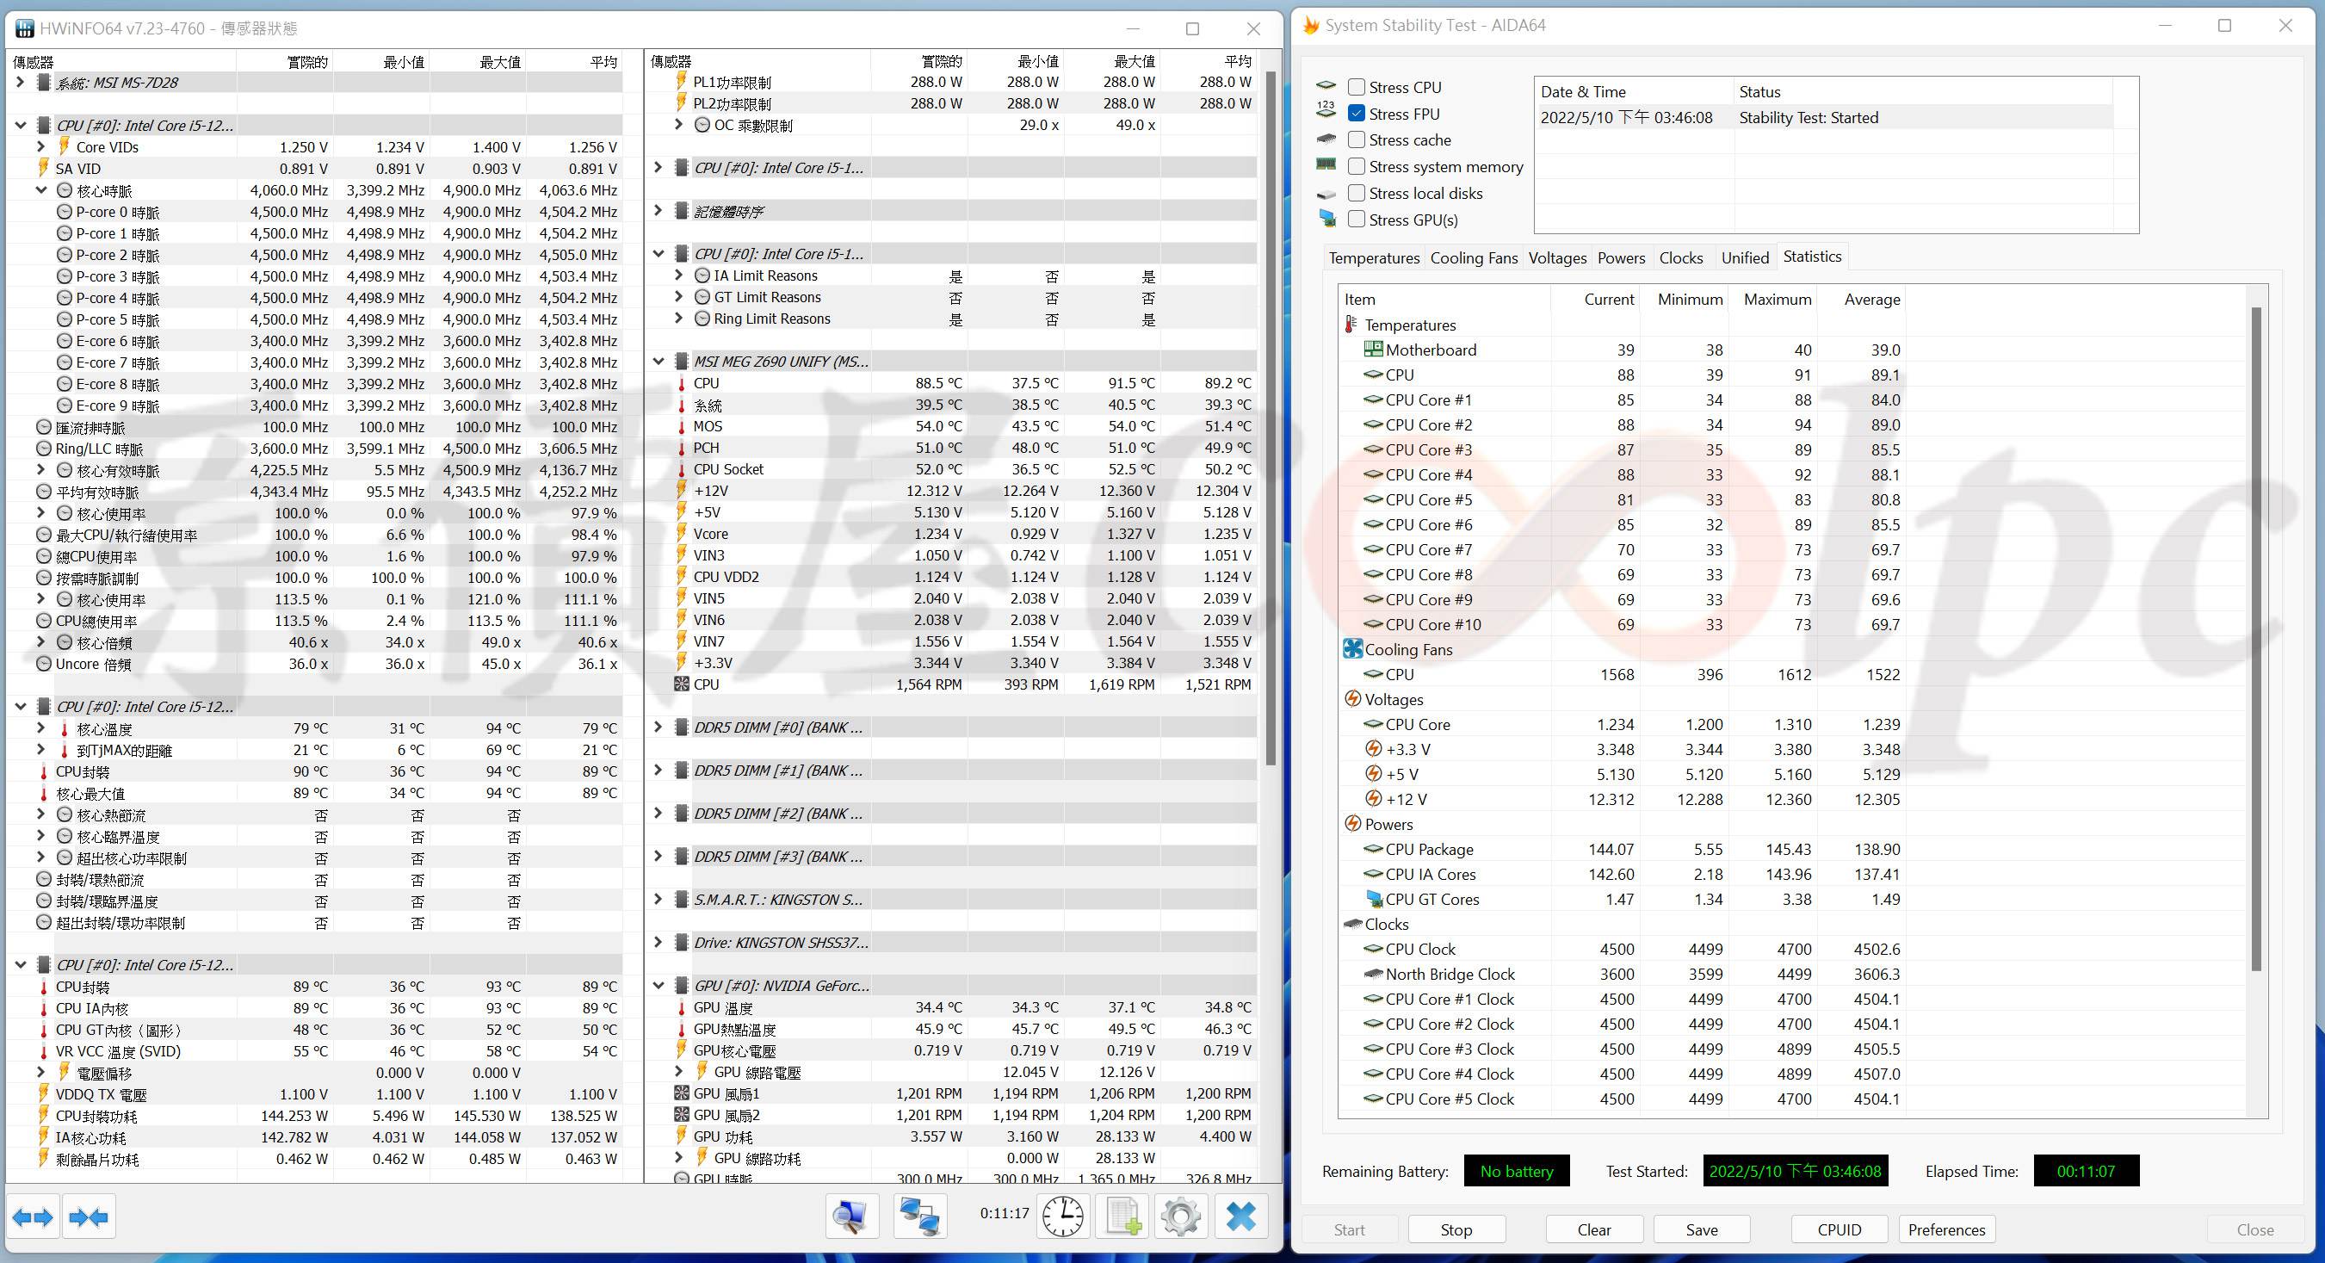Image resolution: width=2325 pixels, height=1263 pixels.
Task: Switch to the Voltages tab
Action: (1557, 258)
